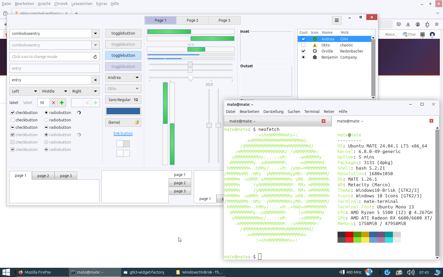Click the face icon in Benjamin's row
443x277 pixels.
coord(315,57)
